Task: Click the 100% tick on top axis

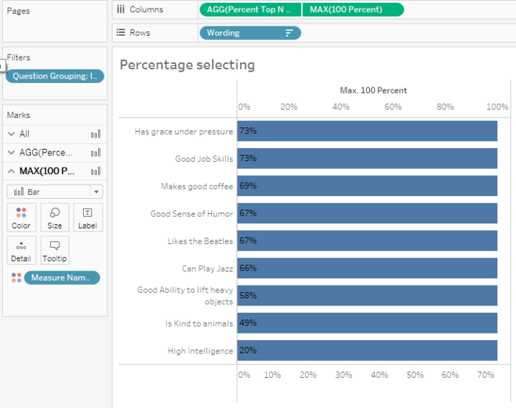Action: (x=497, y=107)
